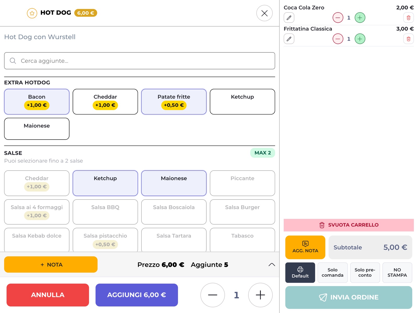Add a note with the + NOTA button
This screenshot has height=313, width=418.
coord(51,264)
